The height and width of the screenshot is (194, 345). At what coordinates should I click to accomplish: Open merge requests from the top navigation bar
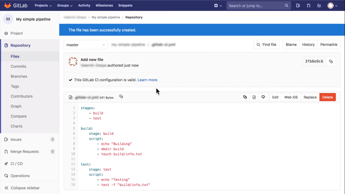pyautogui.click(x=308, y=5)
